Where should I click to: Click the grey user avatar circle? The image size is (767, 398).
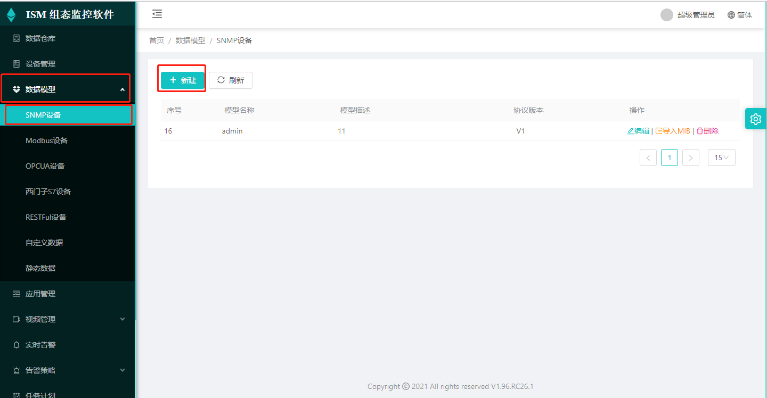[x=667, y=15]
